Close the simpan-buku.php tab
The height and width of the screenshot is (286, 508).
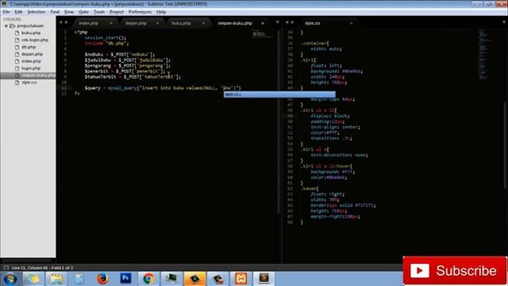coord(263,23)
